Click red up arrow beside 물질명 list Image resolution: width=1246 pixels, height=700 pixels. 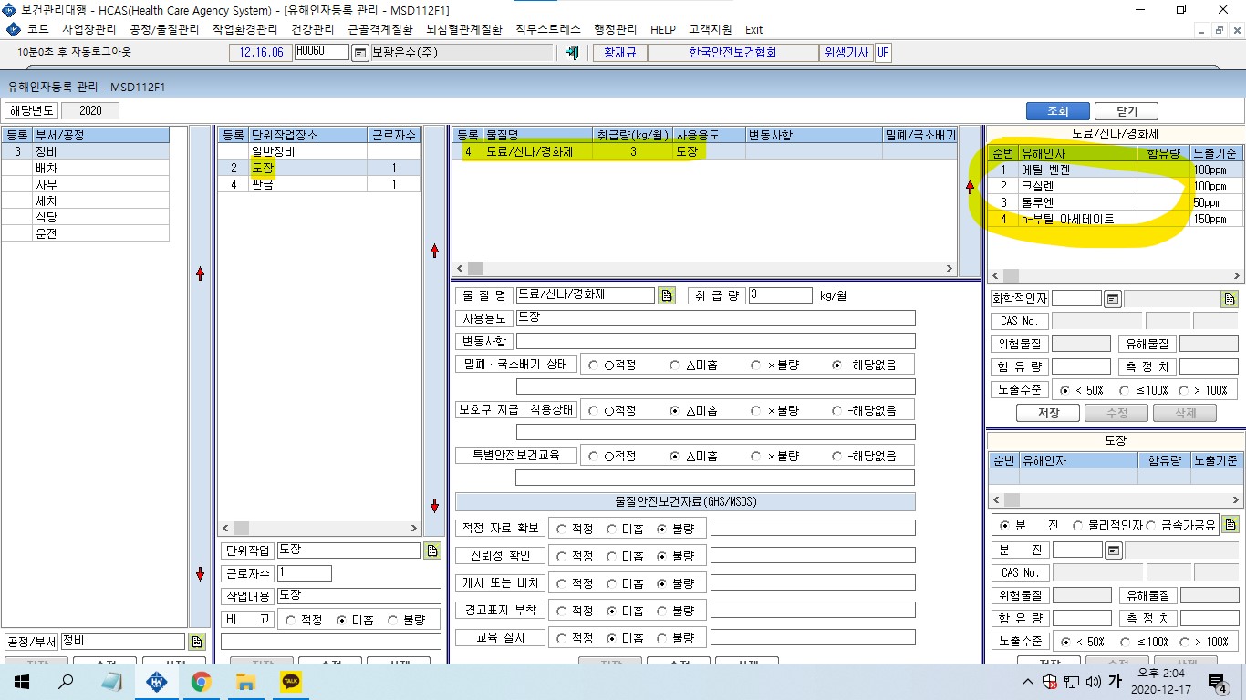pos(971,187)
